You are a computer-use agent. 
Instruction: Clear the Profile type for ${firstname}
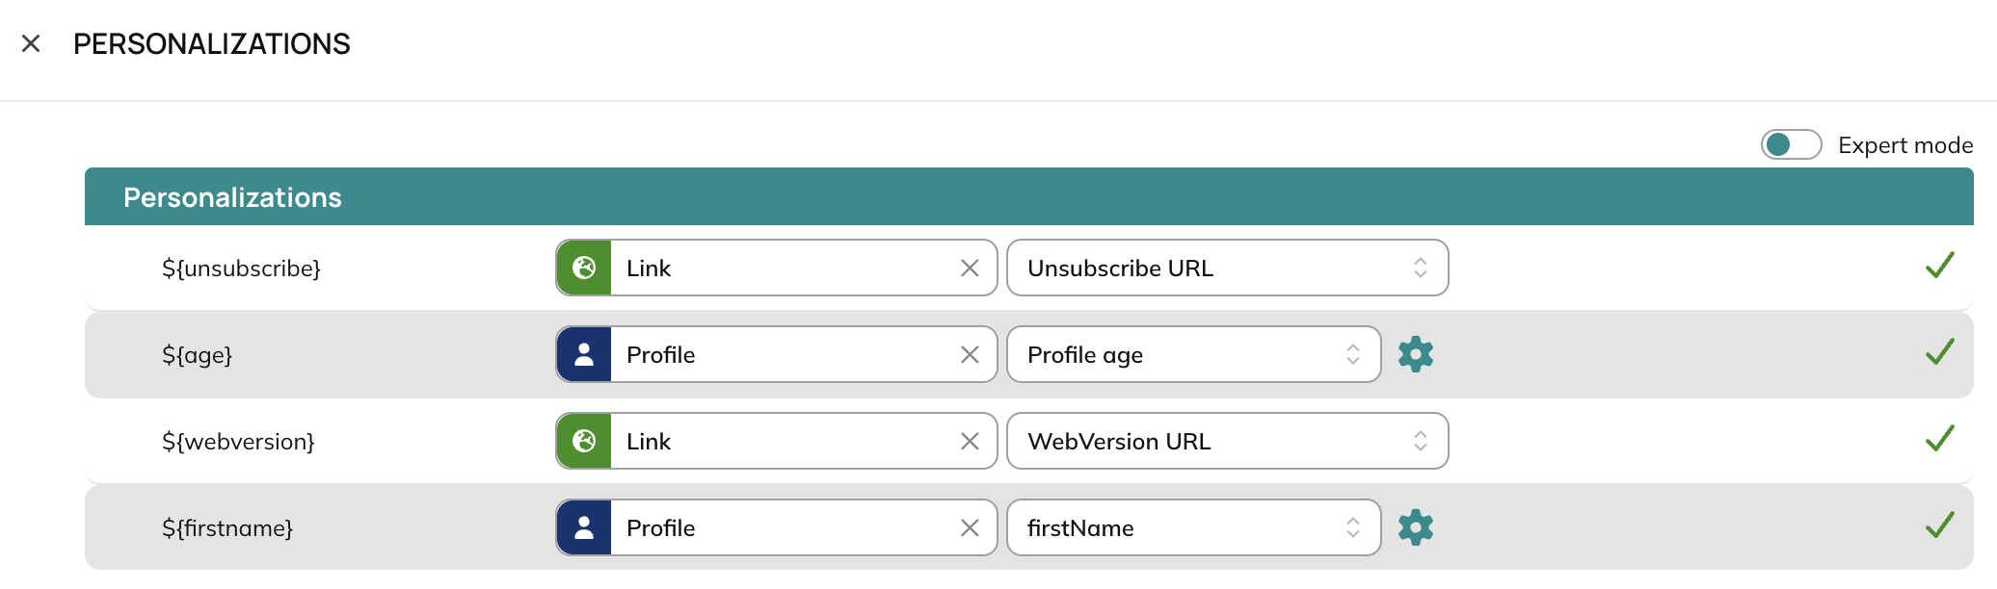(970, 527)
